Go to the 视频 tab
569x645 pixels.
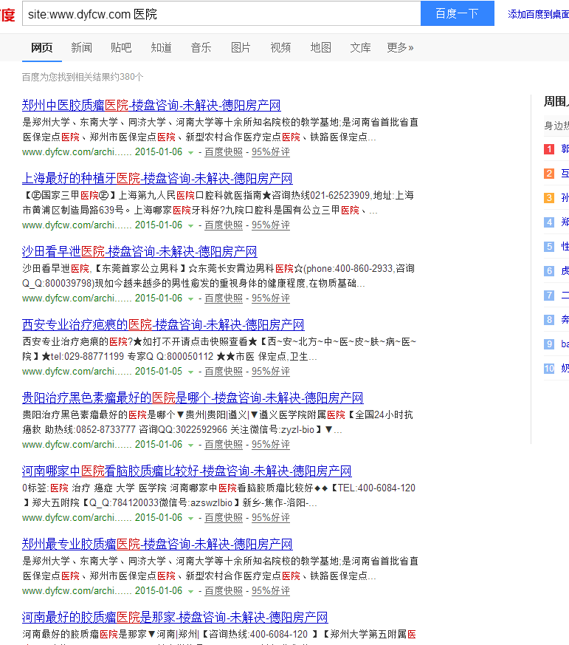pyautogui.click(x=280, y=48)
